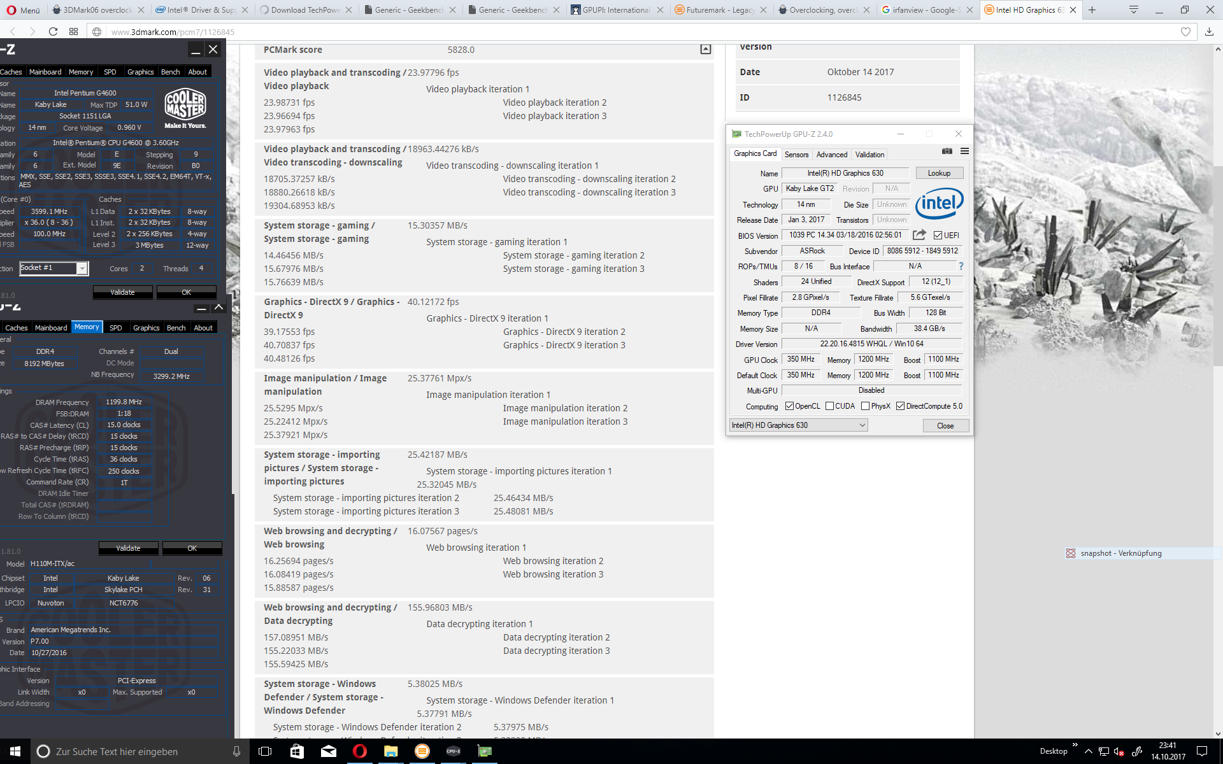
Task: Click OK in the upper CPU-Z window
Action: [x=186, y=292]
